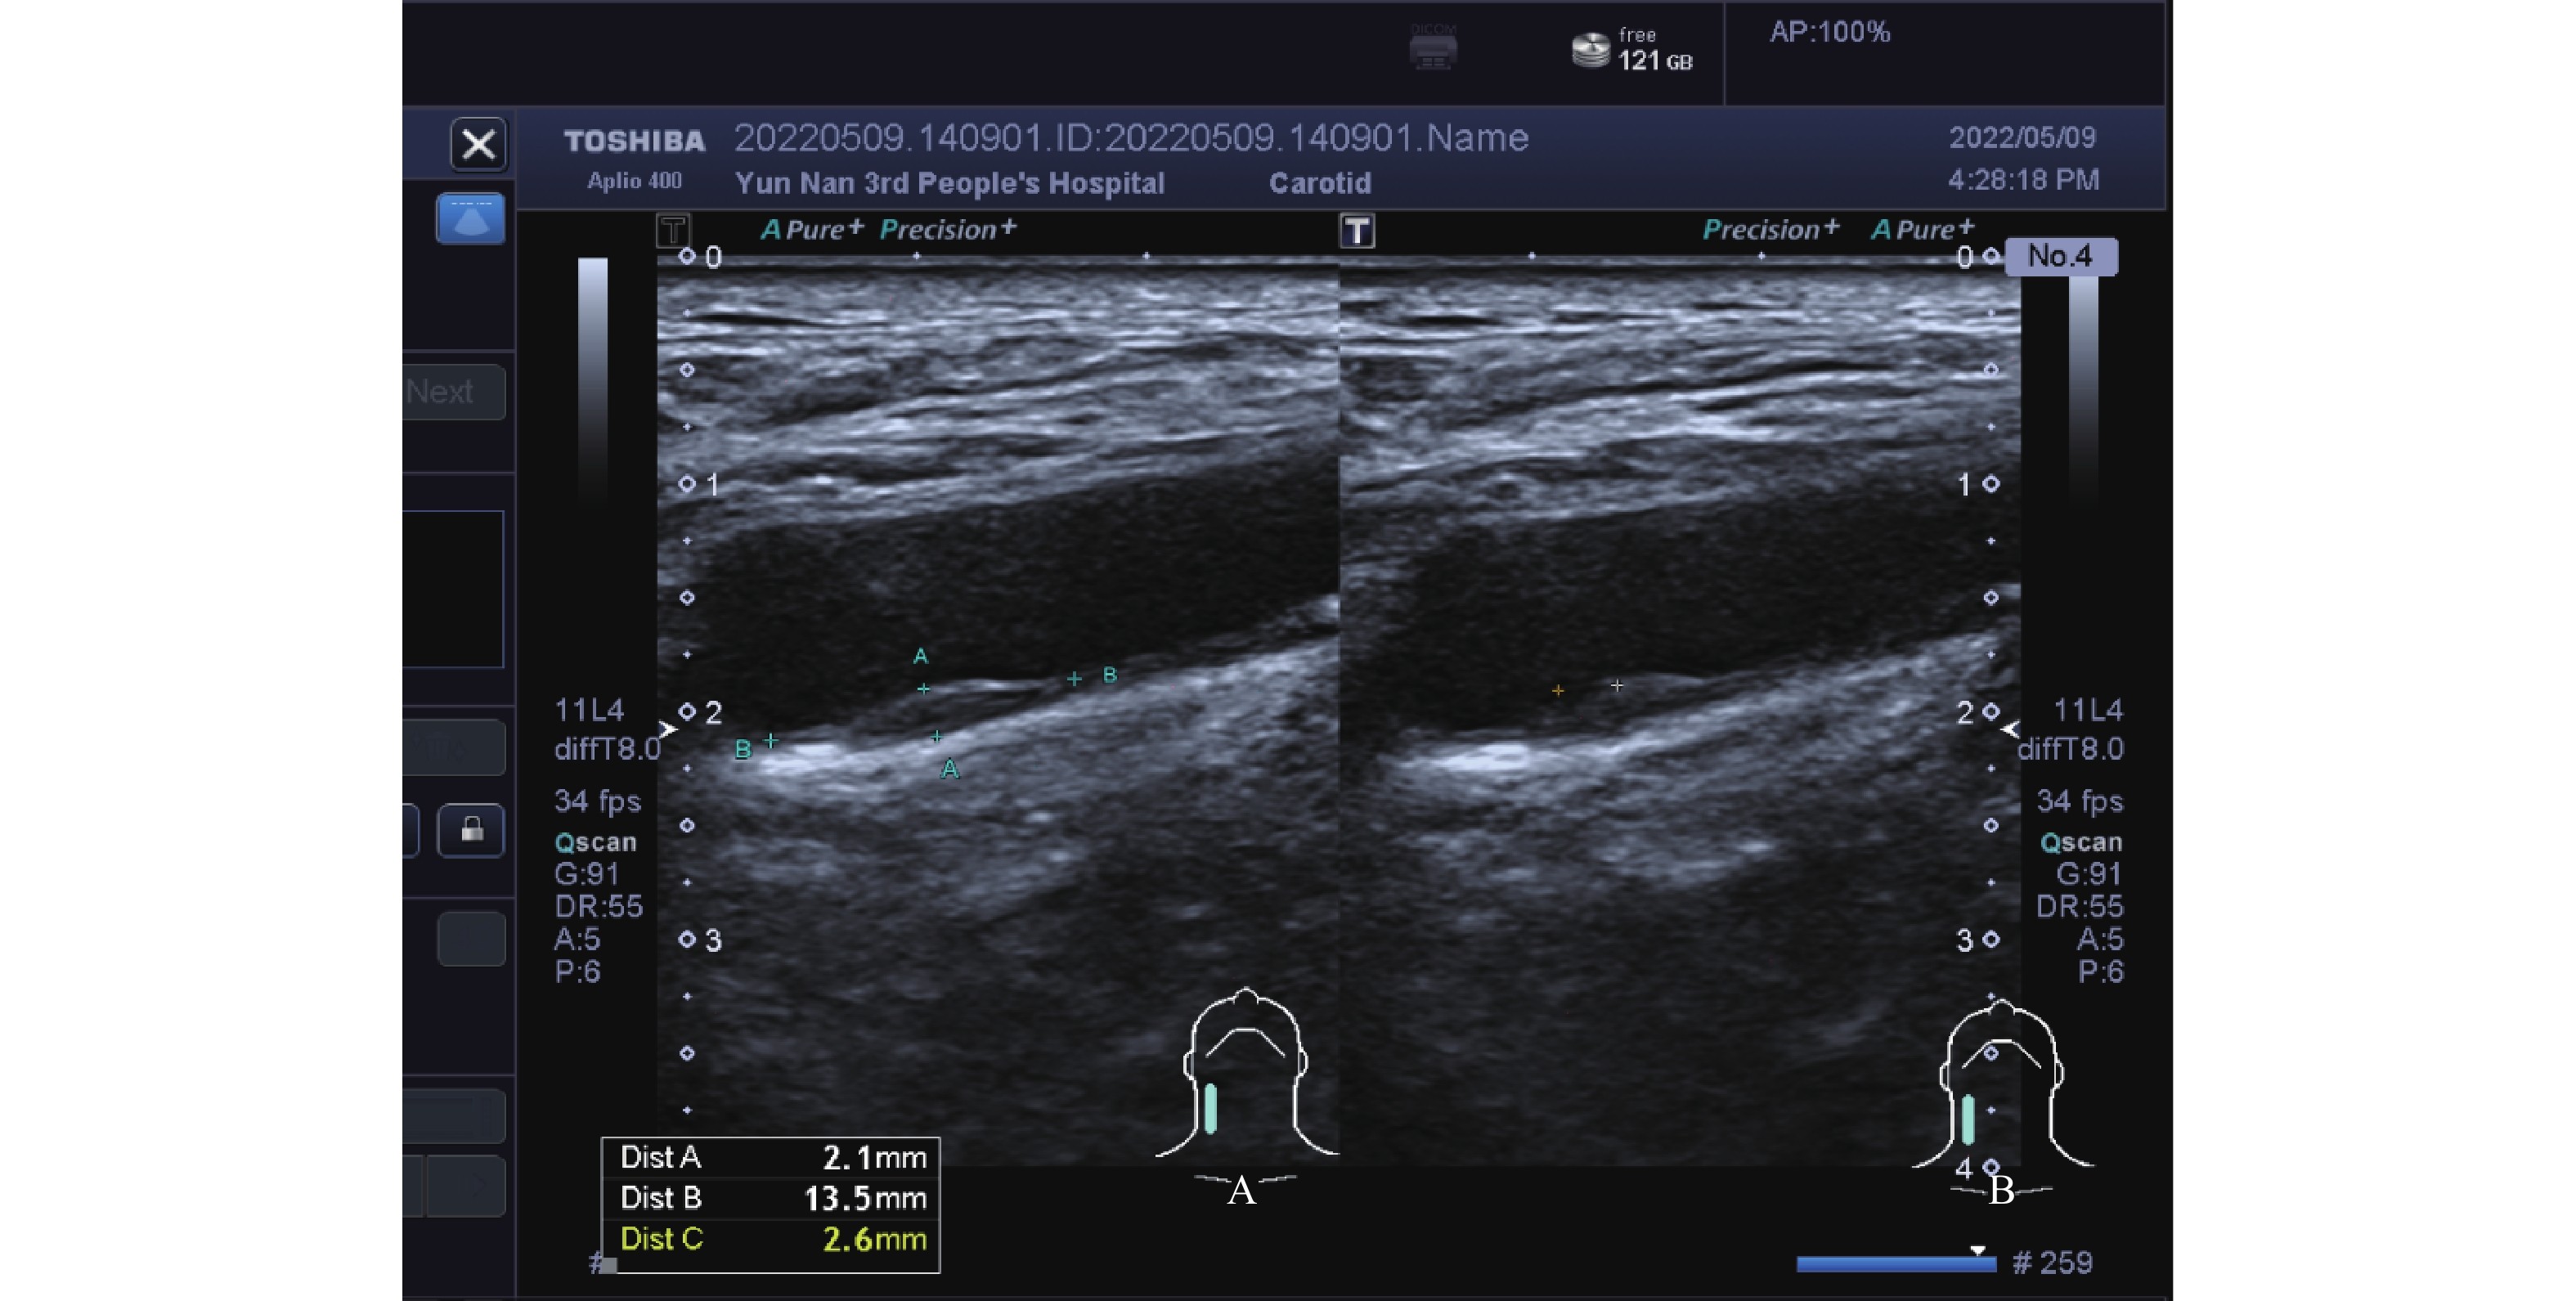
Task: Toggle the padlock lock button
Action: tap(471, 830)
